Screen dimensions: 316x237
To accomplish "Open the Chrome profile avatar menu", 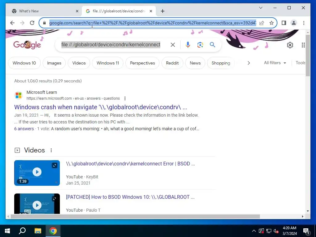I will 294,23.
